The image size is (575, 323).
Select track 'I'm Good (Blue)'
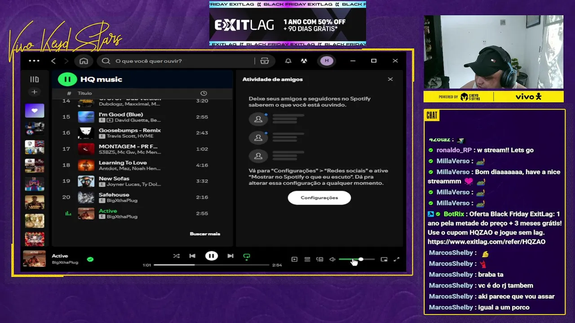click(x=120, y=114)
